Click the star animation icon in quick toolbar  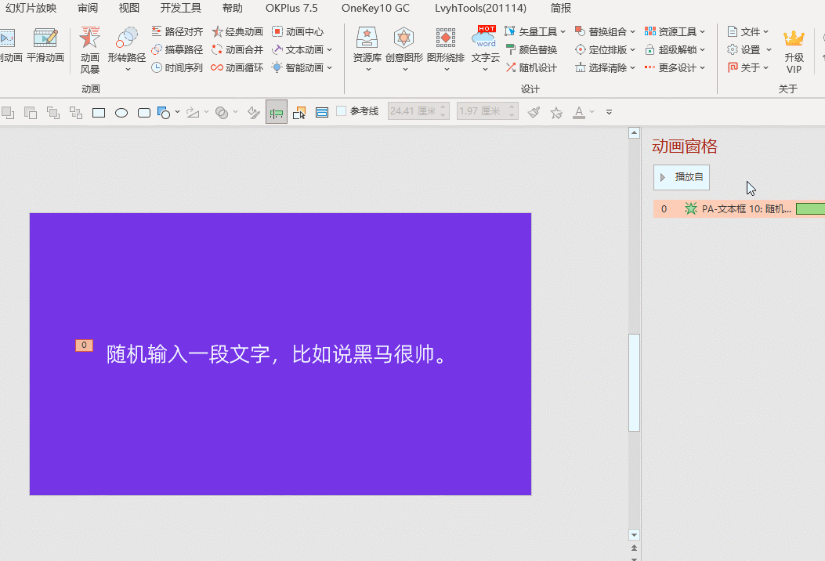[556, 112]
